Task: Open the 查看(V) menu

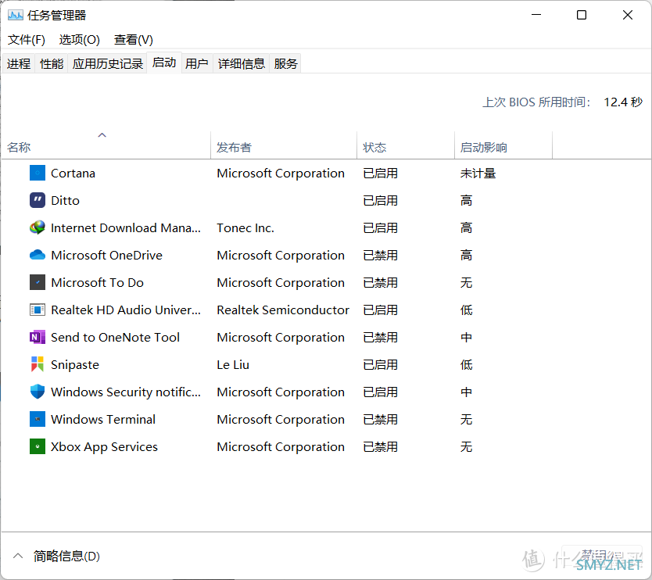Action: pyautogui.click(x=134, y=40)
